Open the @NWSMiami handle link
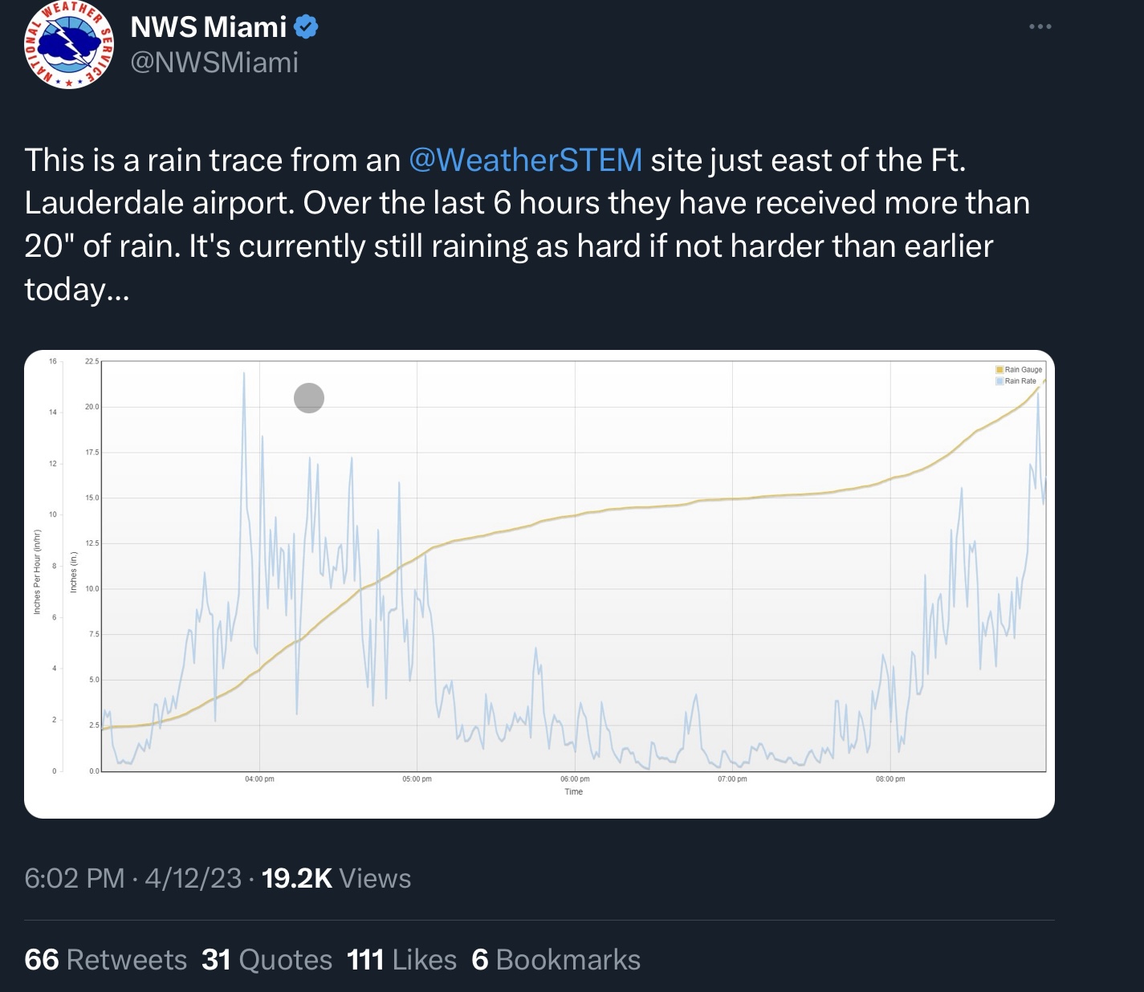Image resolution: width=1144 pixels, height=992 pixels. [x=214, y=63]
